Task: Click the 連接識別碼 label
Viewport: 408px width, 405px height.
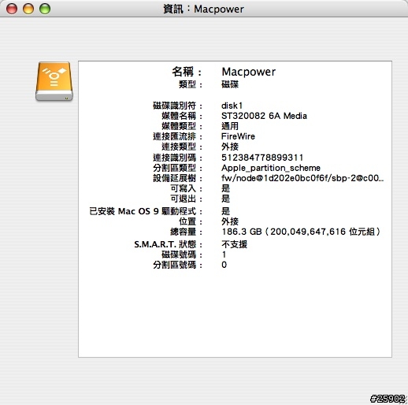Action: [x=177, y=158]
